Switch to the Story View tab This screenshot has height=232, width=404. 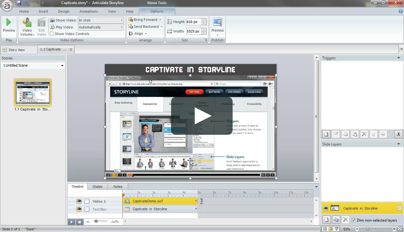tap(19, 50)
